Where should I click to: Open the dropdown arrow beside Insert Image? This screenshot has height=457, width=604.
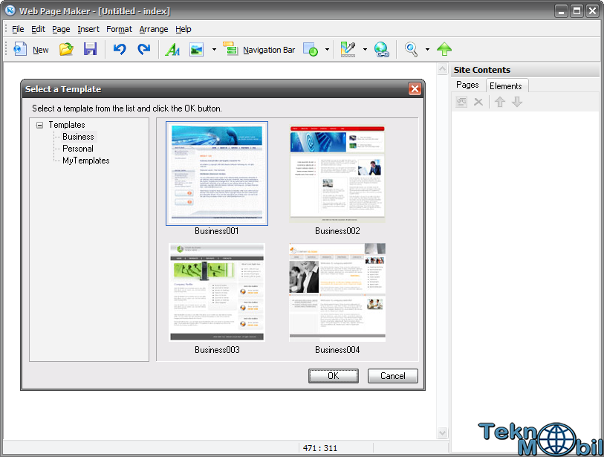[x=214, y=49]
